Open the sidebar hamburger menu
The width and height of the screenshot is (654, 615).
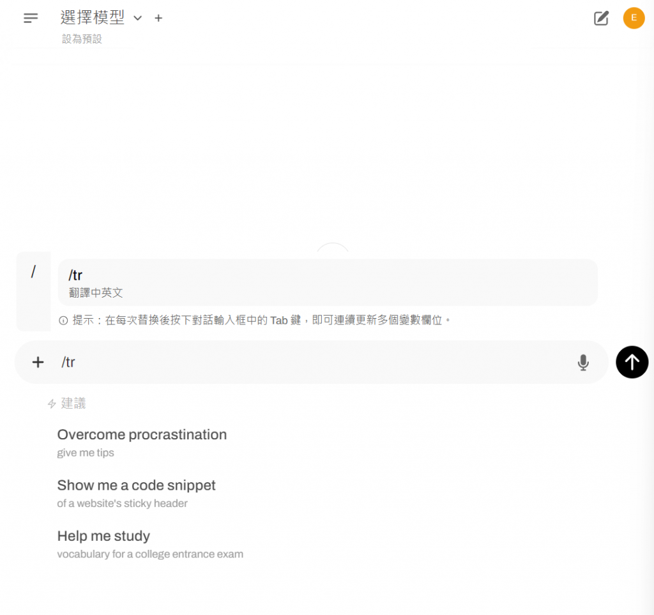coord(31,18)
